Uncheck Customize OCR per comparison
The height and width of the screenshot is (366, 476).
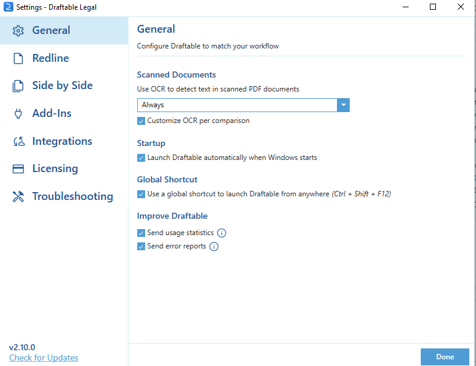click(x=141, y=121)
